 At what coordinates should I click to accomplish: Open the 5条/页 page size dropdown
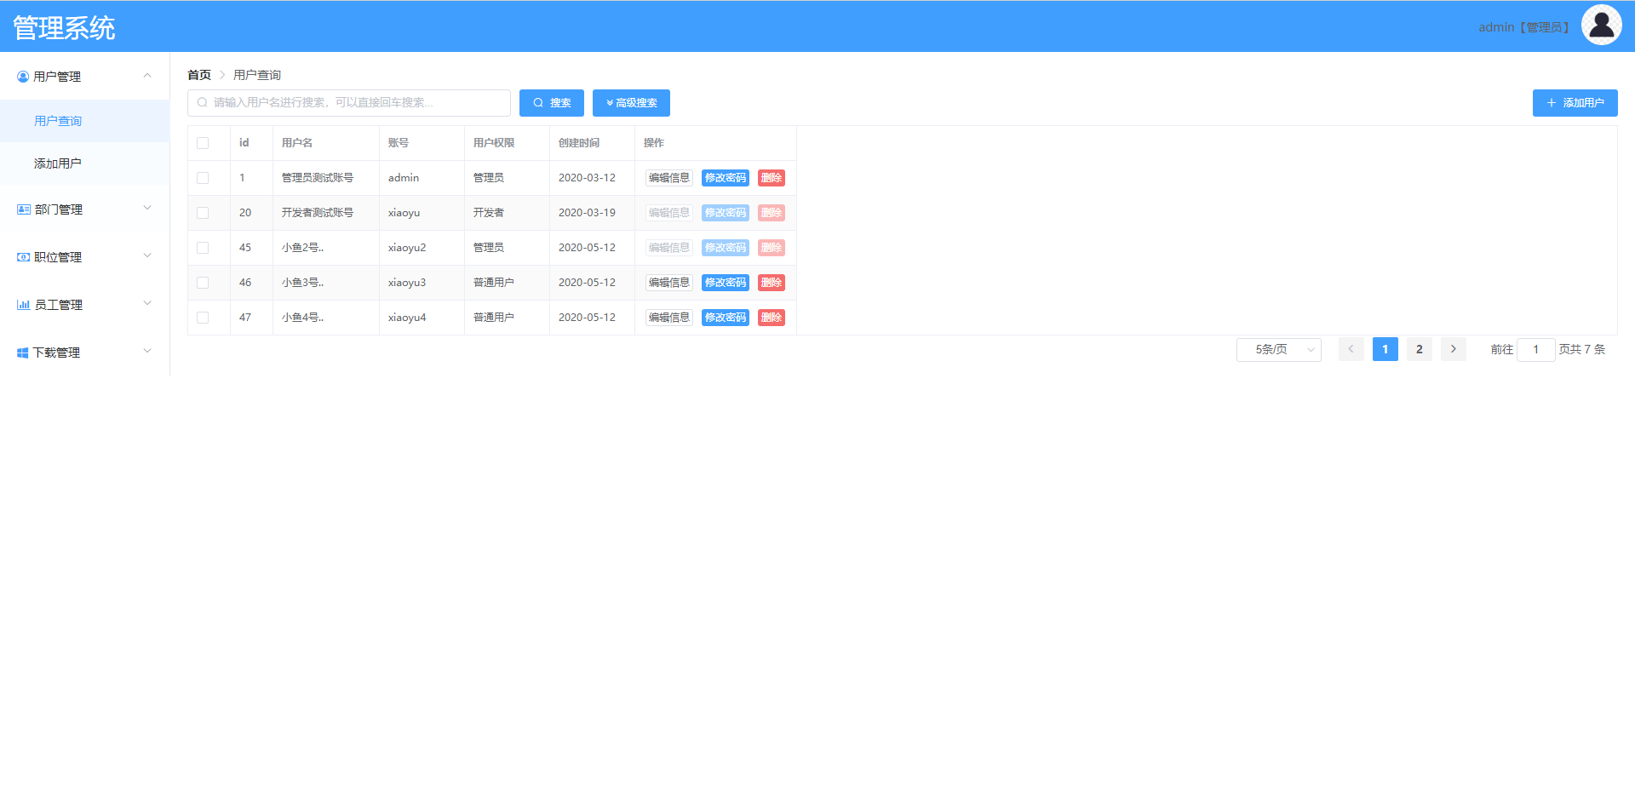tap(1278, 349)
